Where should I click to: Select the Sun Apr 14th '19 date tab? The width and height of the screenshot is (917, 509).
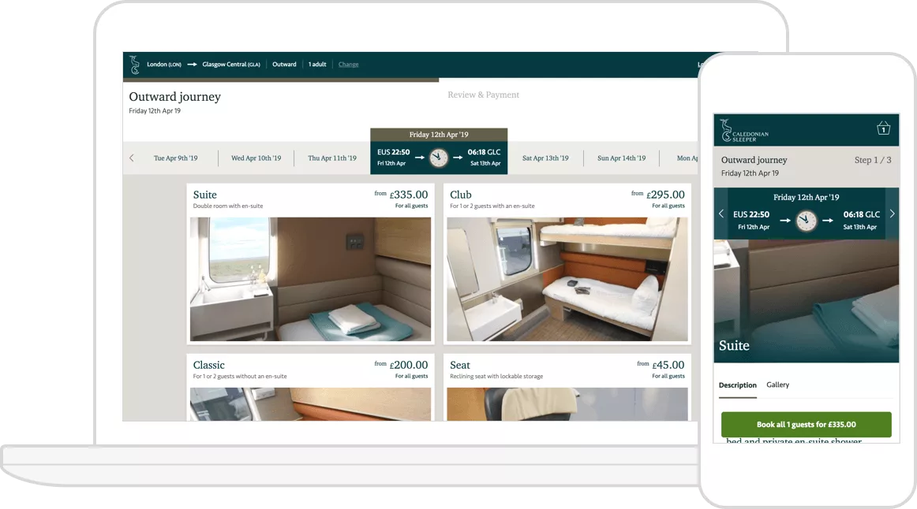(621, 158)
